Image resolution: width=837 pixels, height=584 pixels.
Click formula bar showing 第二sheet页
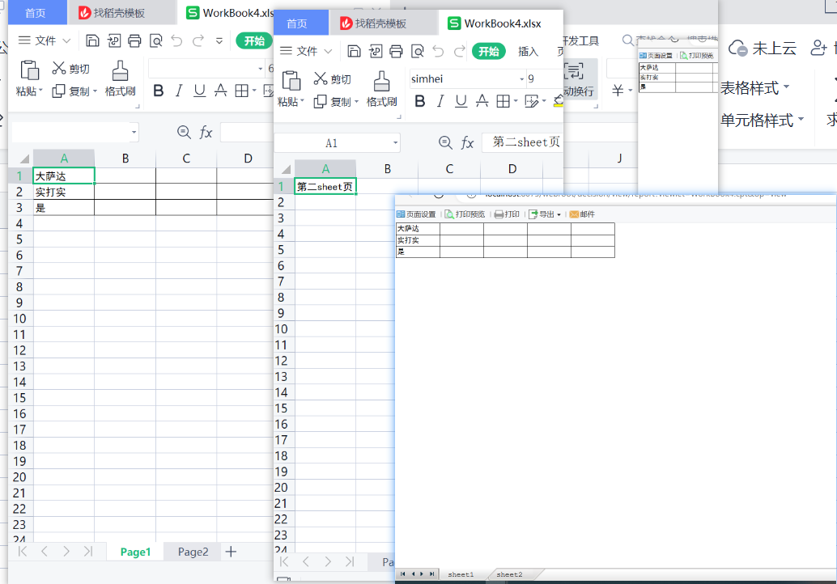[x=522, y=142]
